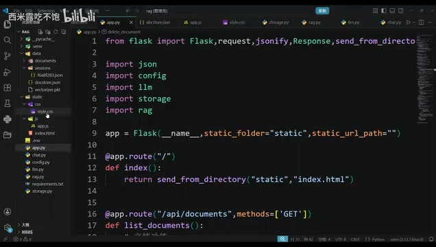Image resolution: width=436 pixels, height=247 pixels.
Task: Collapse the static folder
Action: pos(21,97)
